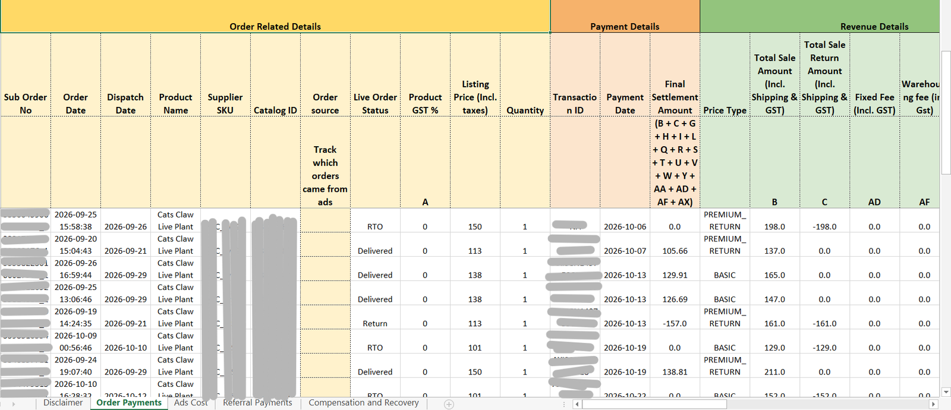Click the settlement amount cell 126.69
This screenshot has height=410, width=951.
point(675,294)
